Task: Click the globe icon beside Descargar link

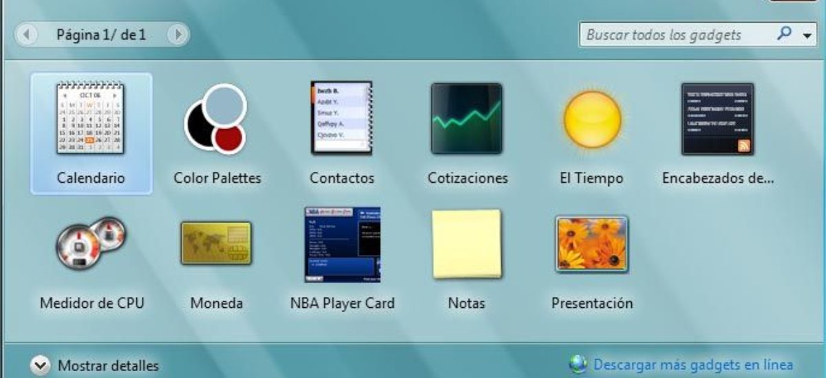Action: tap(578, 364)
